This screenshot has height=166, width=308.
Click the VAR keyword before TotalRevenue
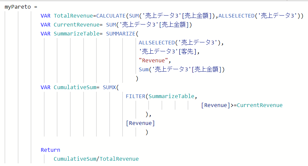pos(46,16)
